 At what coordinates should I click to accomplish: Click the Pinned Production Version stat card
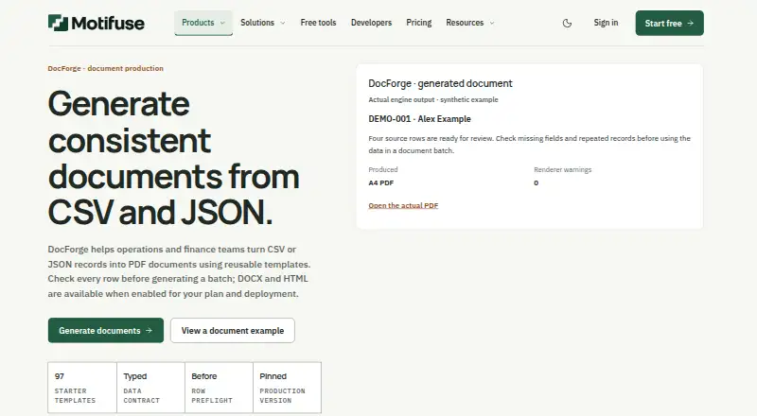pos(288,388)
